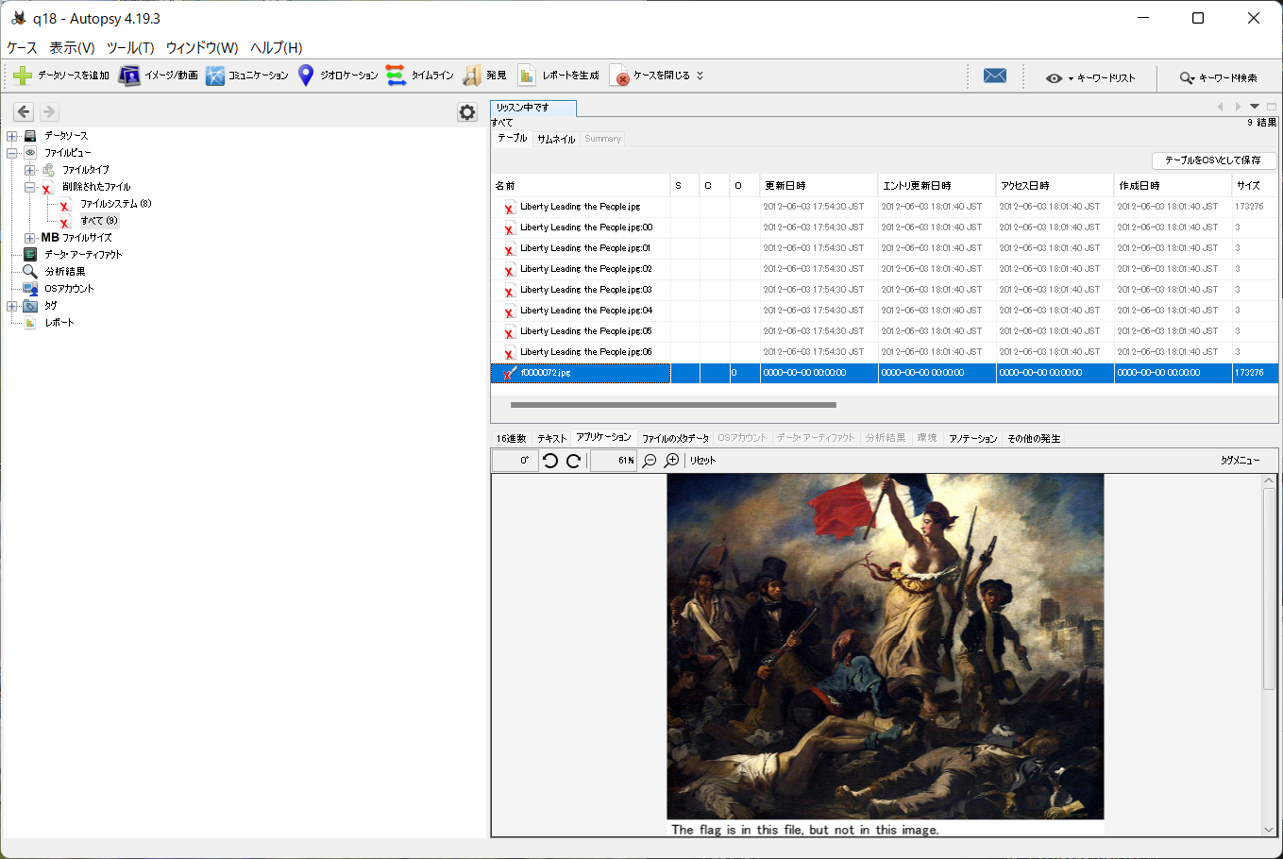The image size is (1283, 859).
Task: Click the image viewer scroll-down arrow
Action: (x=1269, y=830)
